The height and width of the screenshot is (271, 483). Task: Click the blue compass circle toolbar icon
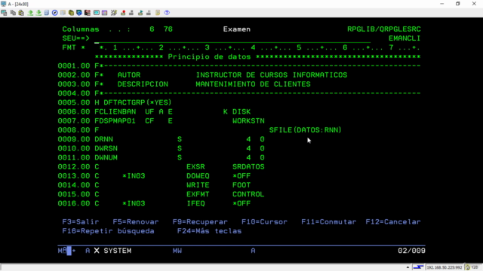click(55, 13)
